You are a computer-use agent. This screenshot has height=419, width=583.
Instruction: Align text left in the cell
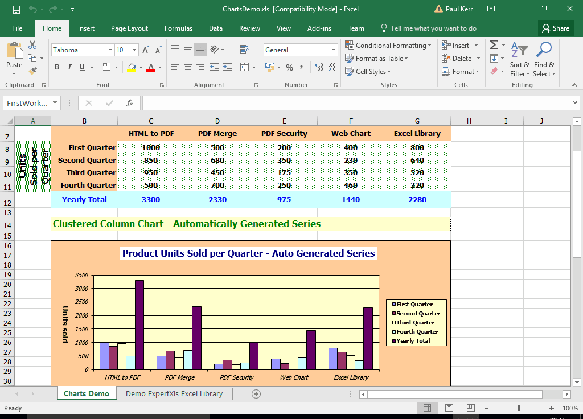[x=175, y=67]
